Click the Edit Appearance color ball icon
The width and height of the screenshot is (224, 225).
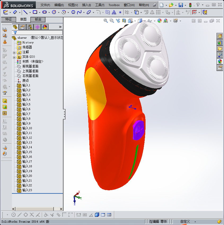coord(160,21)
